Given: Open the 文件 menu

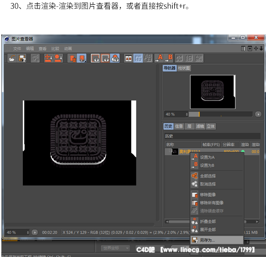Looking at the screenshot, I should (17, 49).
